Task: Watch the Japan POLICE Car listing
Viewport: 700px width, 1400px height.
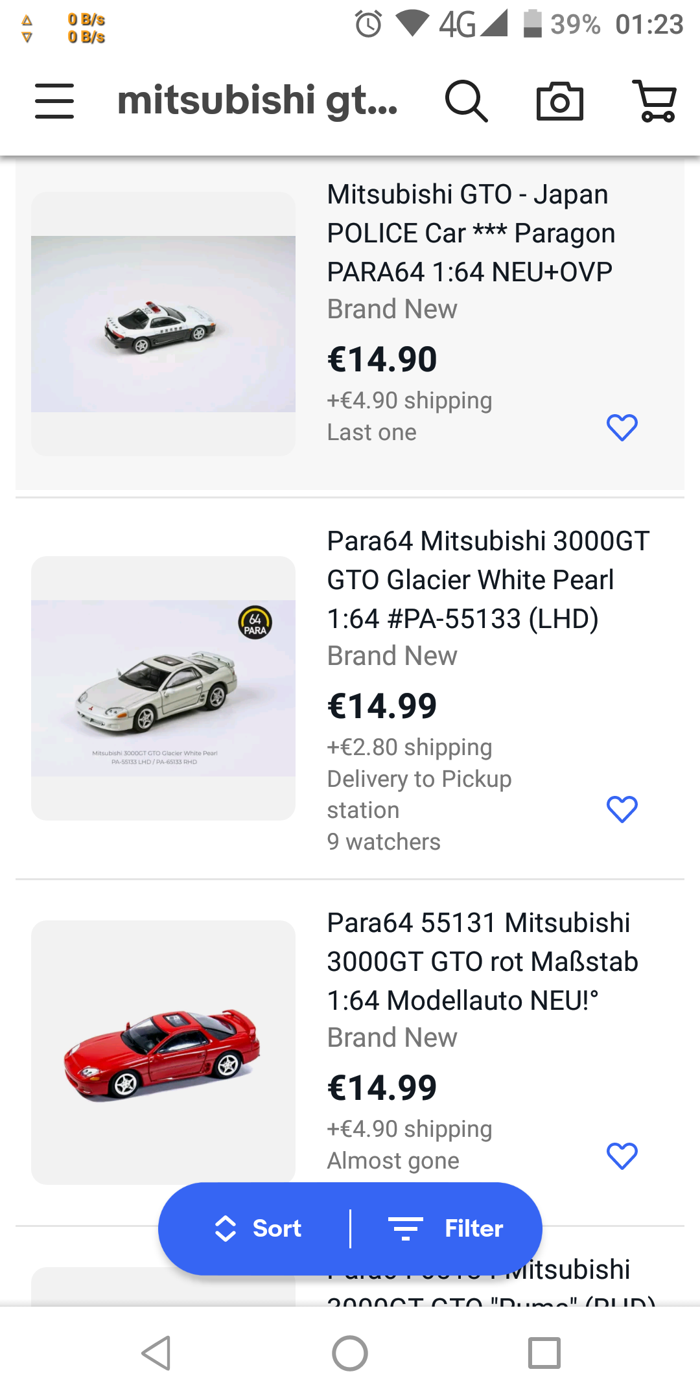Action: [622, 428]
